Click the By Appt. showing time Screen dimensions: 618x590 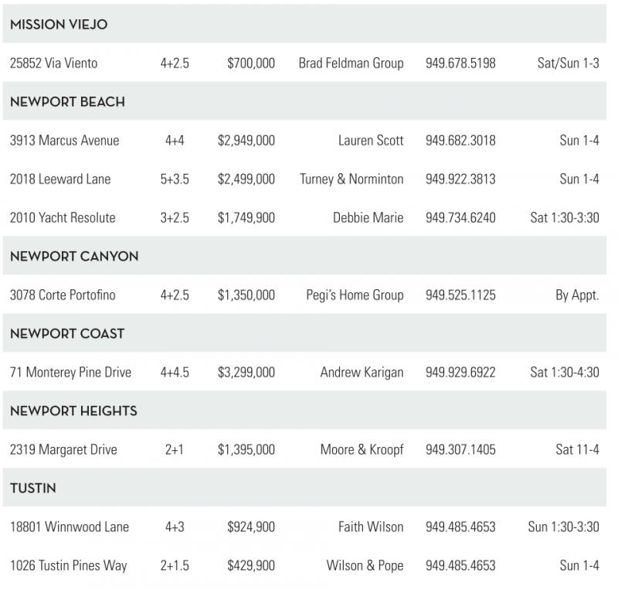click(x=577, y=295)
